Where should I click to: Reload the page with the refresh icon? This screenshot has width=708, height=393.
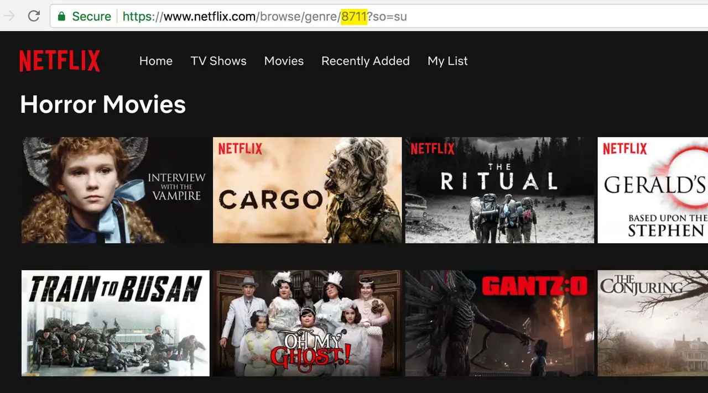click(34, 16)
